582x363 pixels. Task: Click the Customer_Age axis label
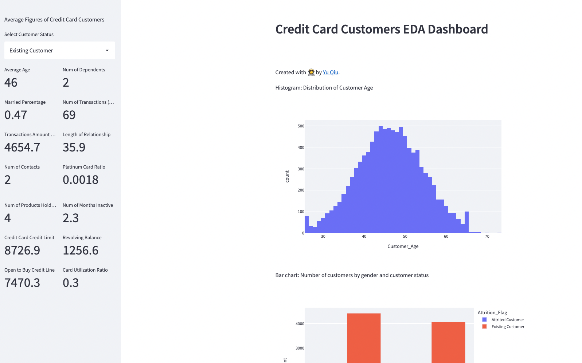pyautogui.click(x=403, y=246)
